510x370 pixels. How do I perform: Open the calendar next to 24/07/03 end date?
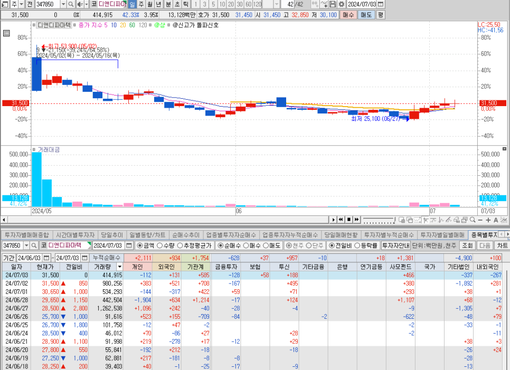(84, 258)
